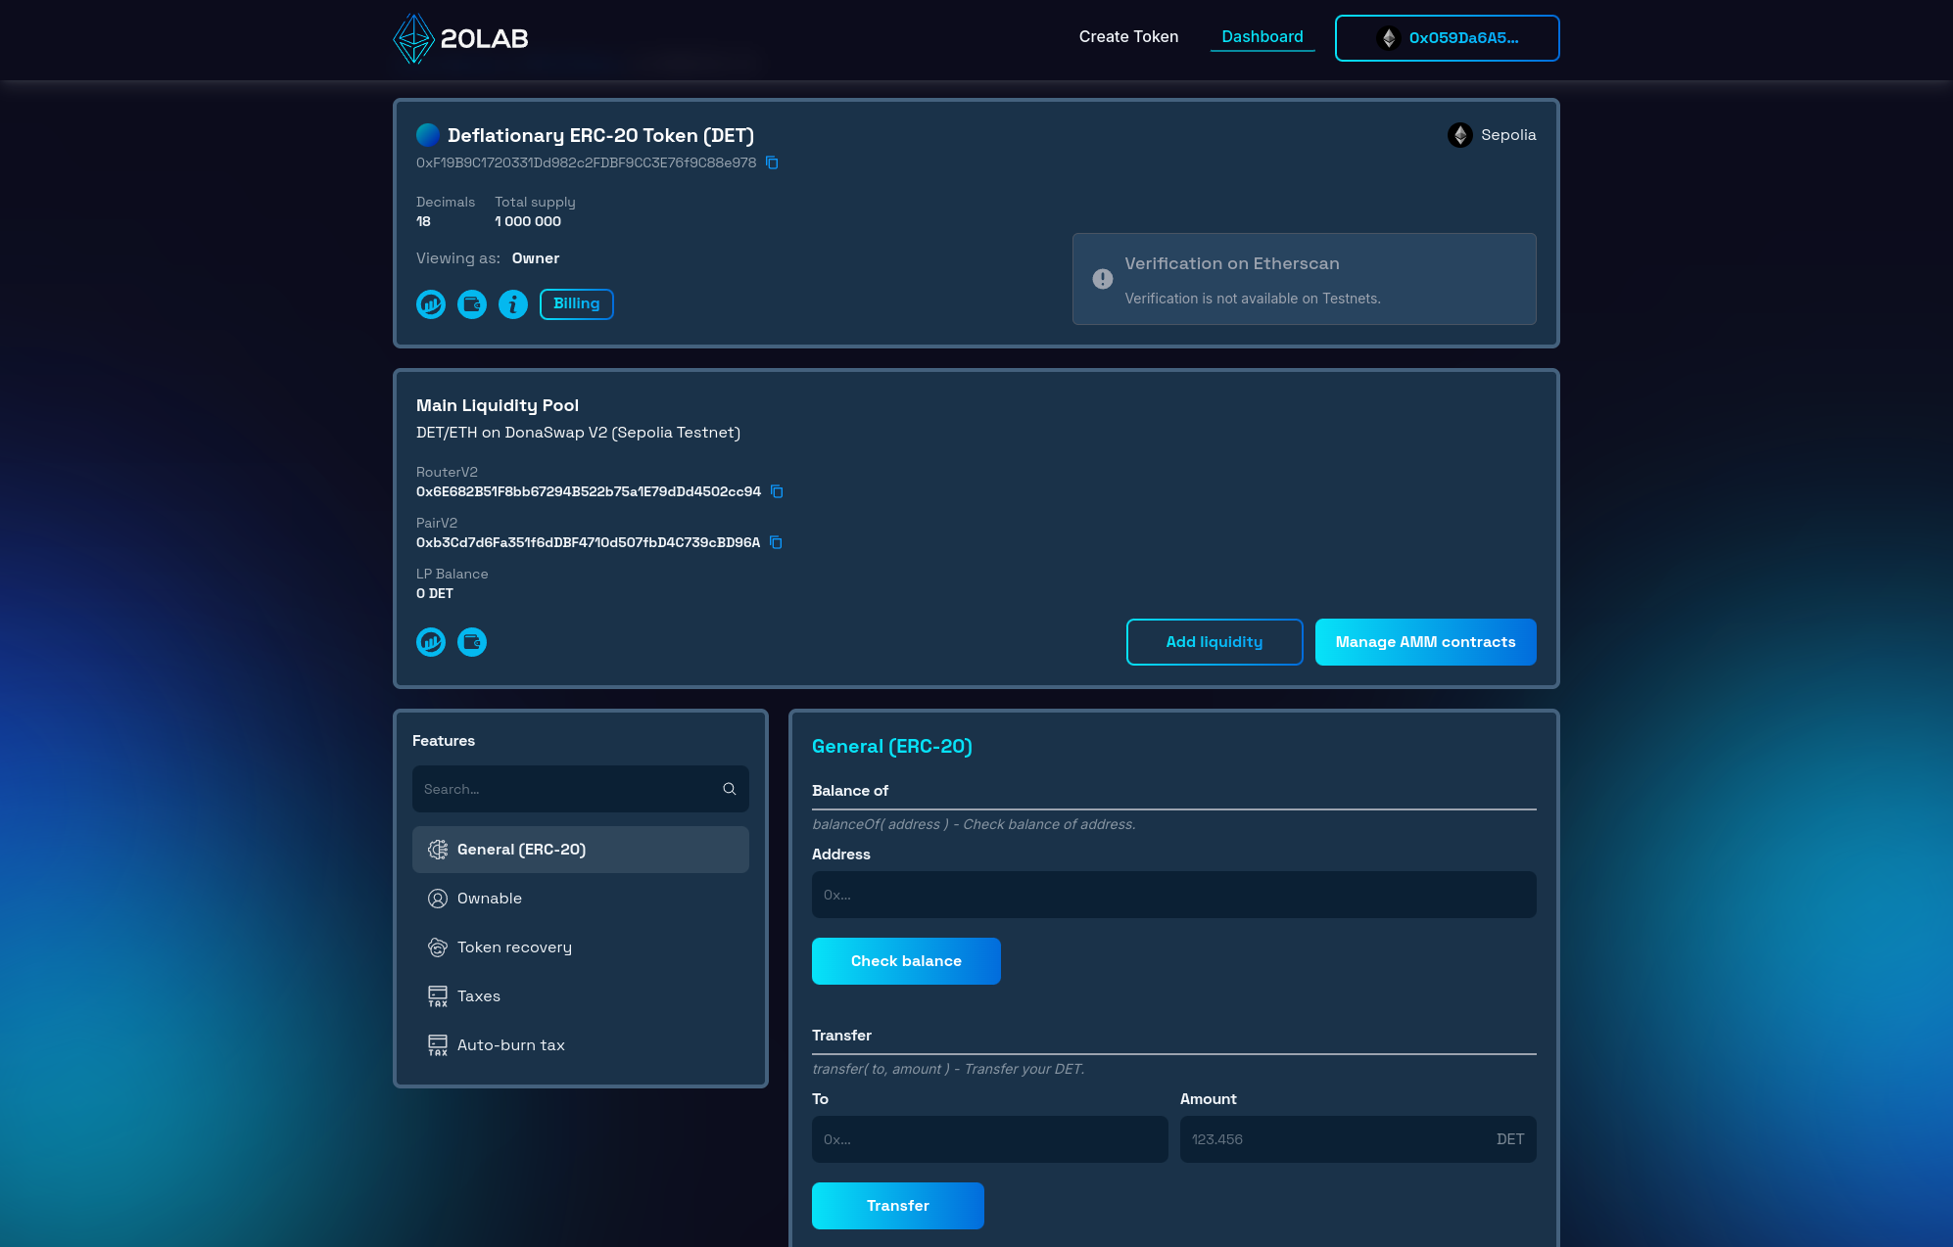Image resolution: width=1953 pixels, height=1247 pixels.
Task: Click the DET token avatar circle
Action: click(428, 135)
